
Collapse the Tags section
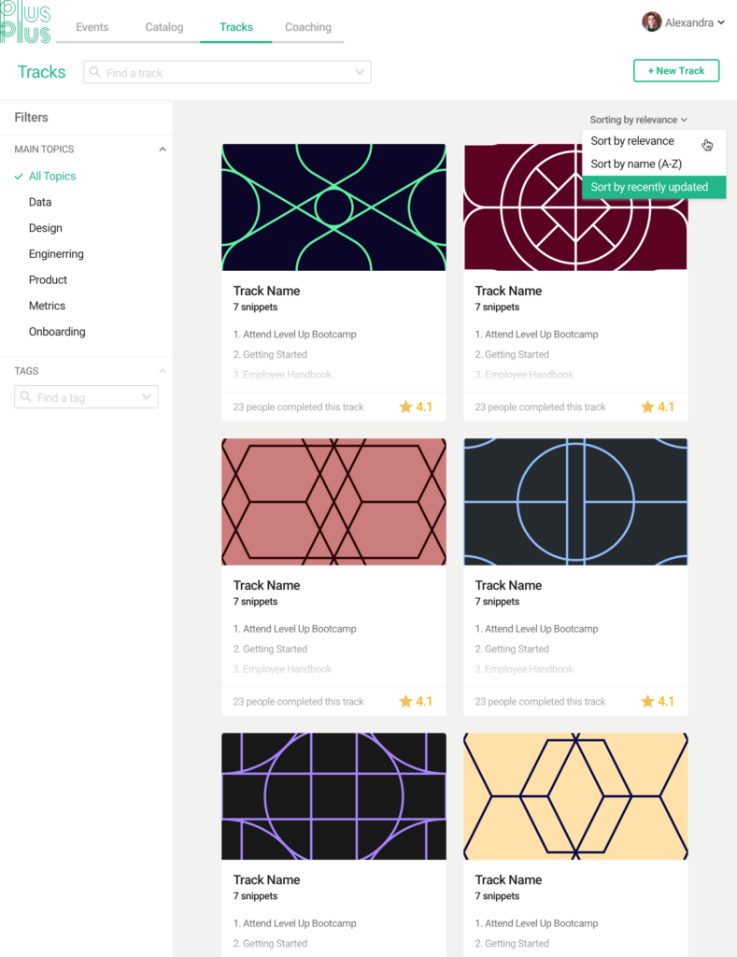coord(163,371)
